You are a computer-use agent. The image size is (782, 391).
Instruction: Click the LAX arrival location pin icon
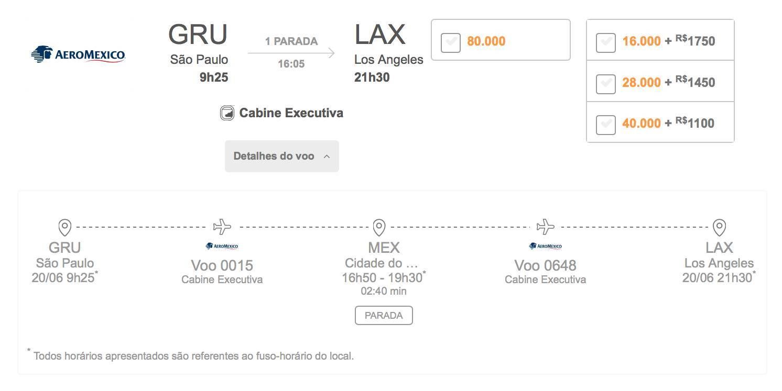pyautogui.click(x=720, y=228)
